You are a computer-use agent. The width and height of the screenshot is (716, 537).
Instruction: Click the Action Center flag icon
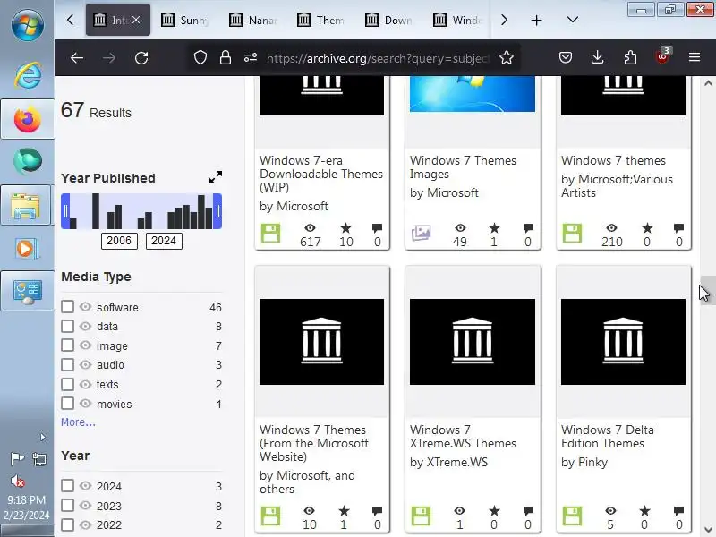(x=17, y=458)
